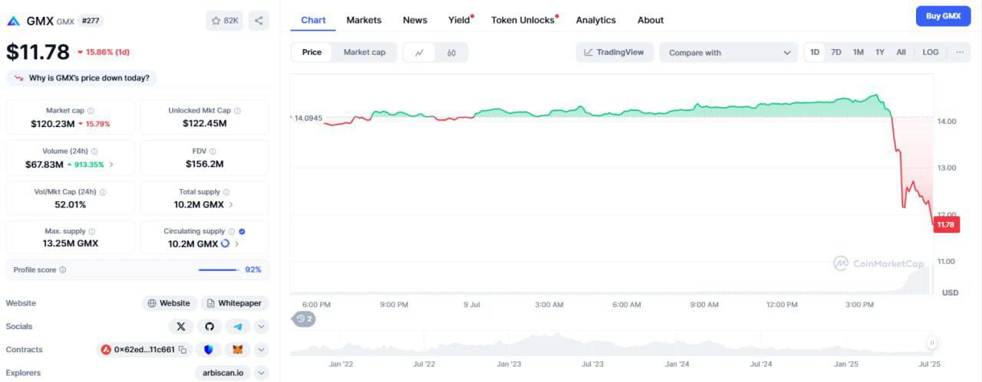Click the trend icon beside price-down question
This screenshot has height=382, width=982.
(x=19, y=78)
